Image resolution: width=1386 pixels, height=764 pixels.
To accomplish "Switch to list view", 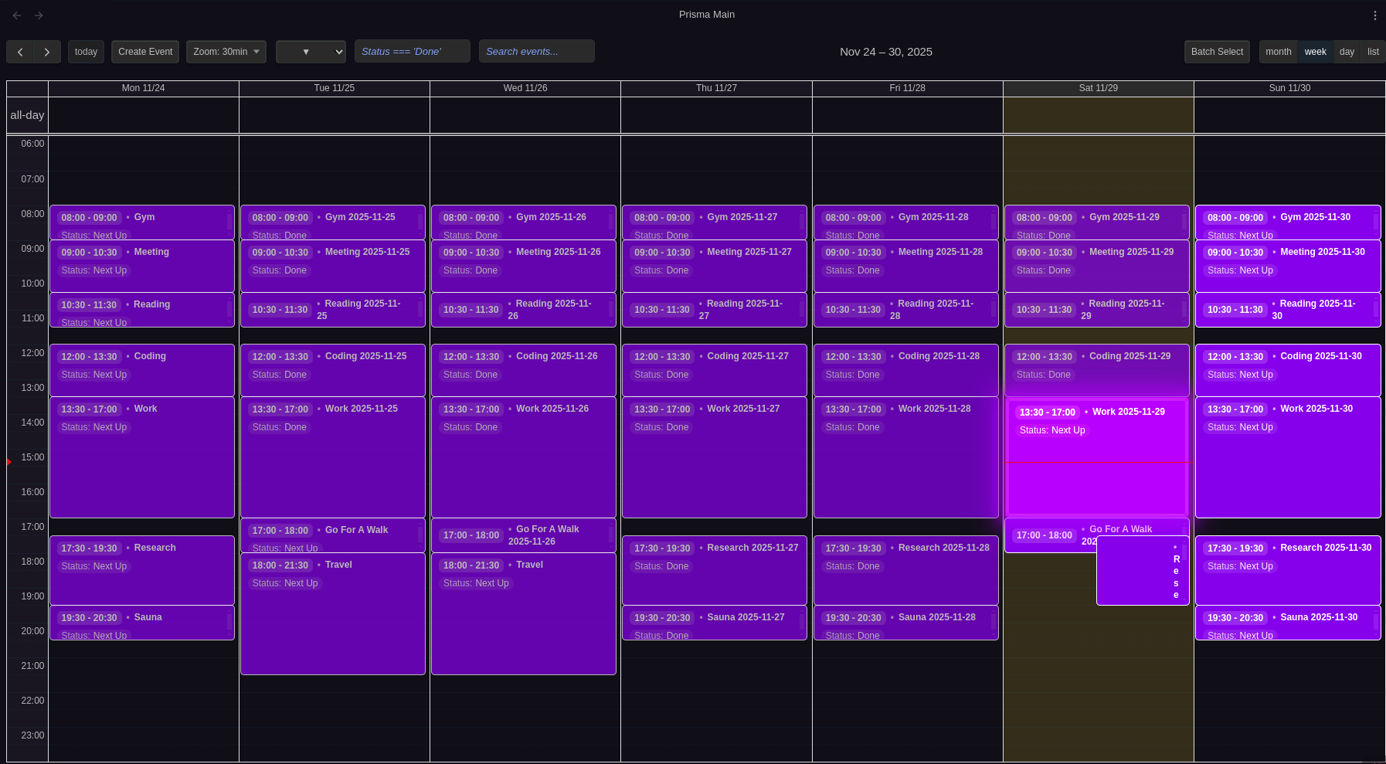I will click(1373, 52).
